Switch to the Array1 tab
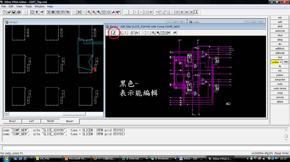 (x=12, y=121)
